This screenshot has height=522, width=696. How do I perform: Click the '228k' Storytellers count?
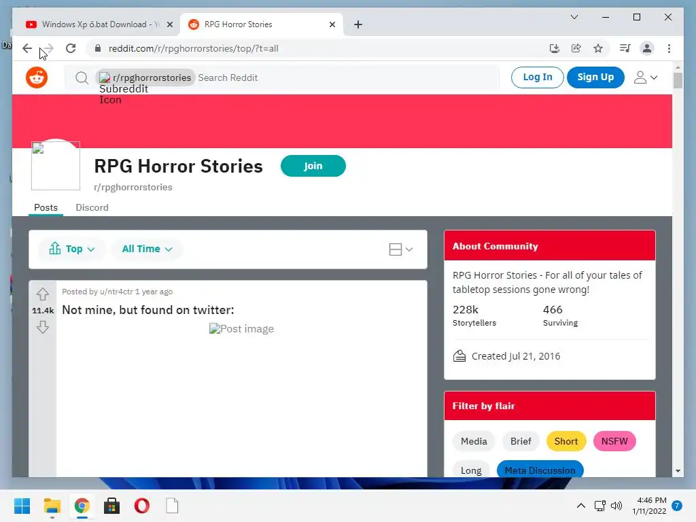coord(465,309)
